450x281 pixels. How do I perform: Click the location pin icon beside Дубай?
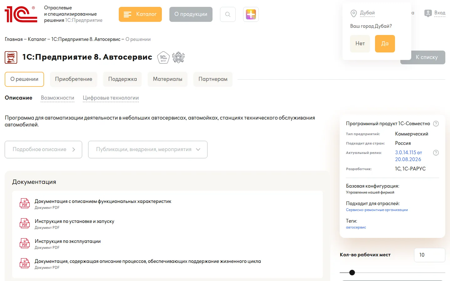pos(354,13)
